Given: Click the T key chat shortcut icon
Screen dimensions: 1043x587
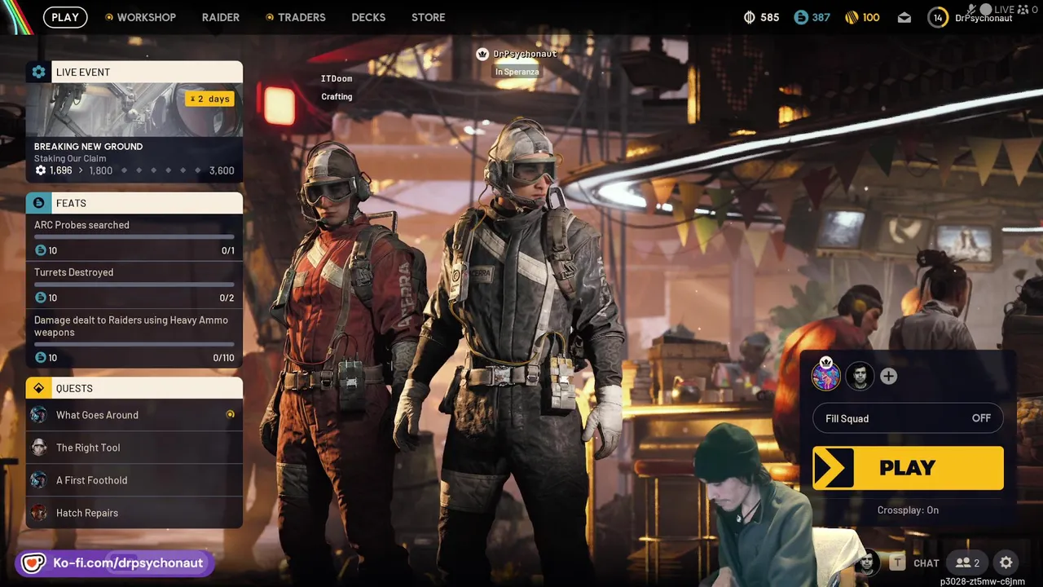Looking at the screenshot, I should 897,563.
